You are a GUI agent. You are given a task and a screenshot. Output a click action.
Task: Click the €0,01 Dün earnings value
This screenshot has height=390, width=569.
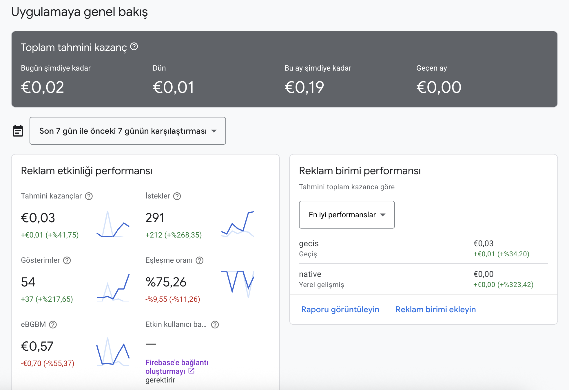point(173,87)
